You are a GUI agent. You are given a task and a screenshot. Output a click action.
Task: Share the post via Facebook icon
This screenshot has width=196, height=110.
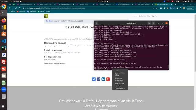pyautogui.click(x=99, y=79)
